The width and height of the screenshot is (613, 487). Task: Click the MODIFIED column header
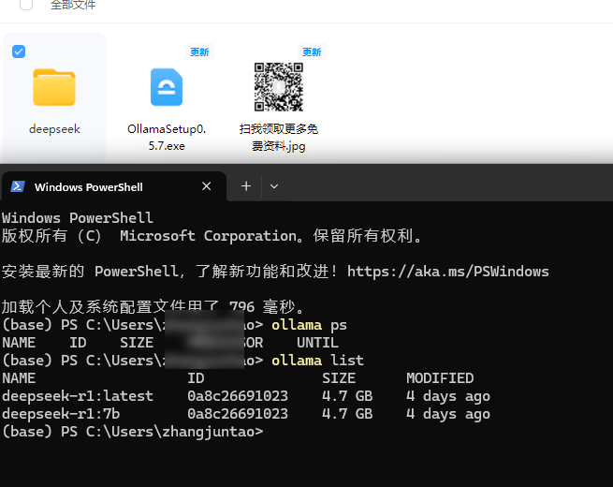click(x=440, y=378)
